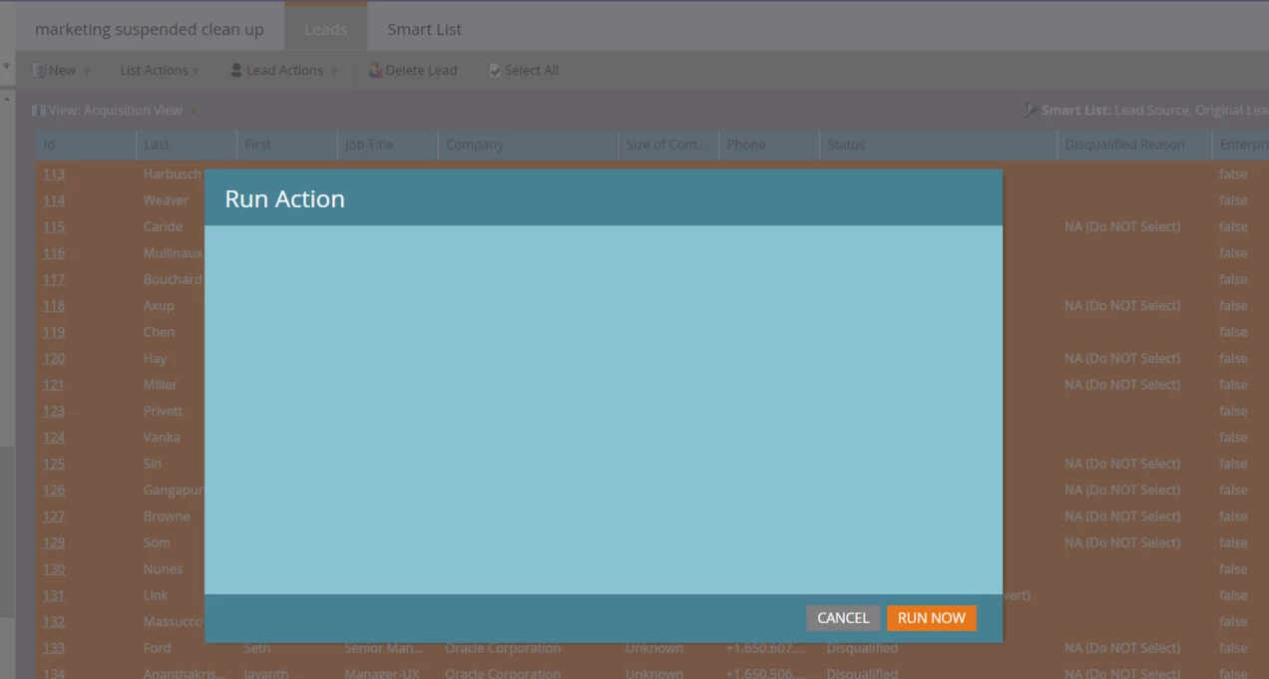This screenshot has height=679, width=1269.
Task: Open lead Id 124 link
Action: click(x=54, y=438)
